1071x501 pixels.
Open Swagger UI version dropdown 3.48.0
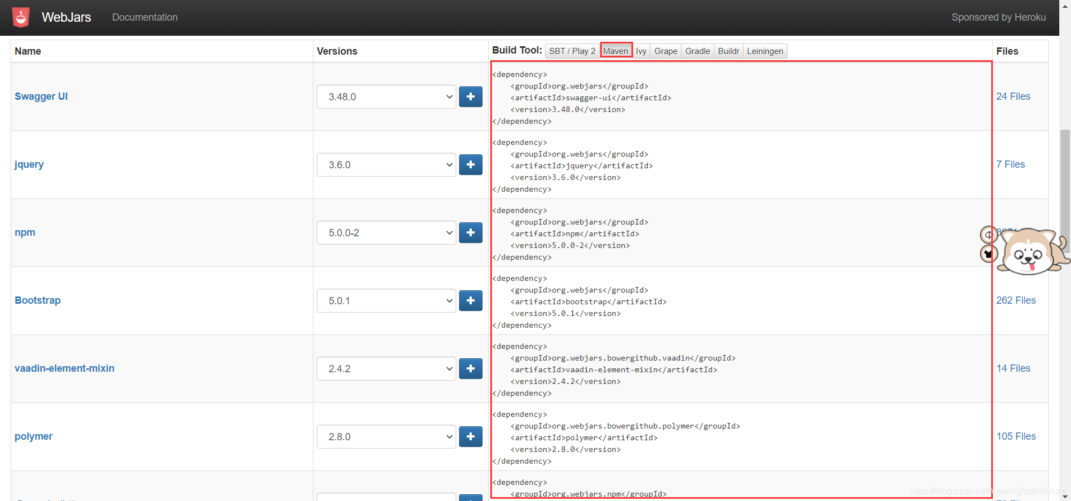tap(387, 96)
